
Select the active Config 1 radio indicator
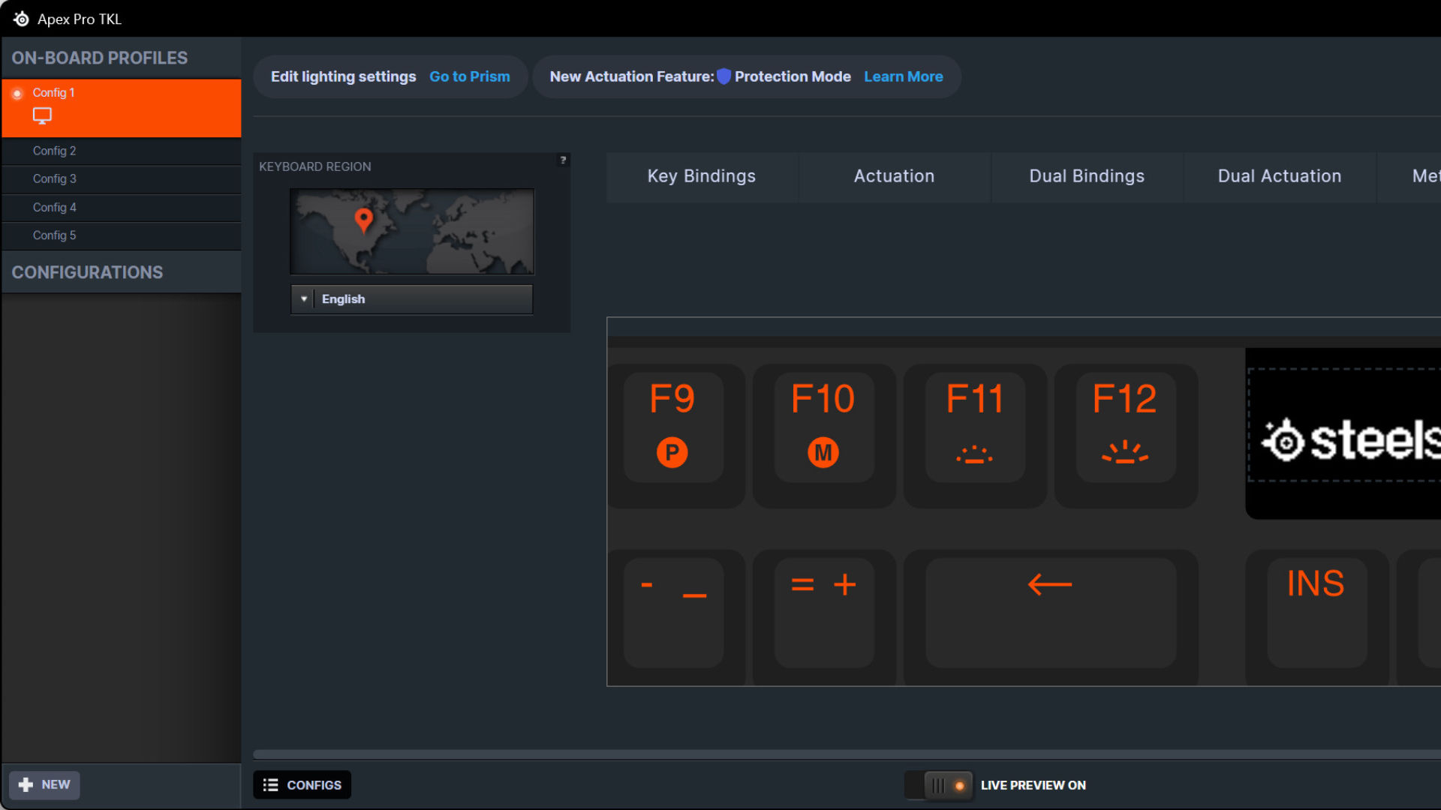pos(17,94)
